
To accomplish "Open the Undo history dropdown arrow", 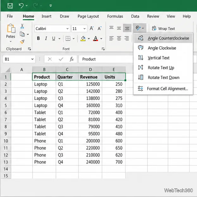I will click(x=27, y=5).
